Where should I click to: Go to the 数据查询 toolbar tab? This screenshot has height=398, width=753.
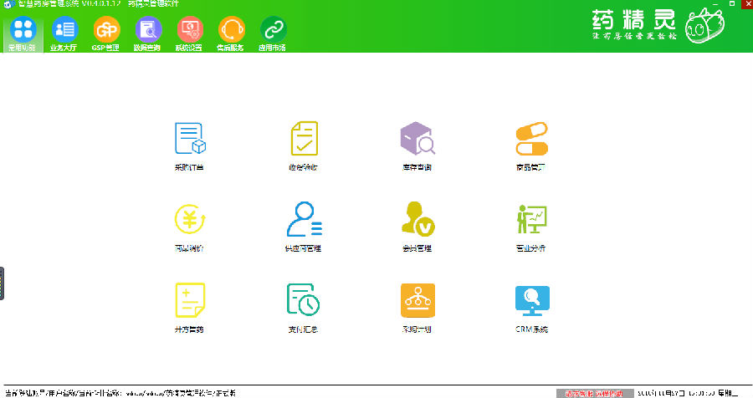pos(147,32)
